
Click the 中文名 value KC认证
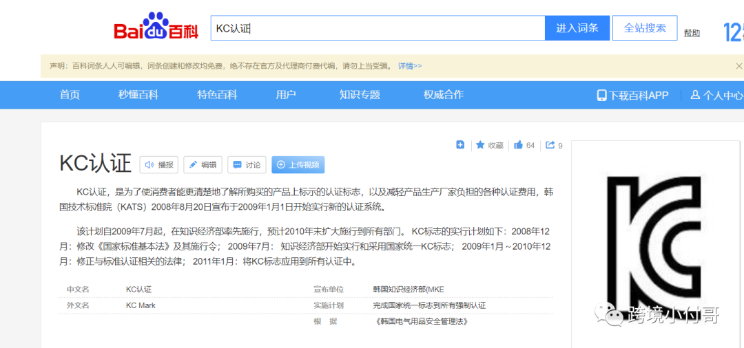pos(139,290)
